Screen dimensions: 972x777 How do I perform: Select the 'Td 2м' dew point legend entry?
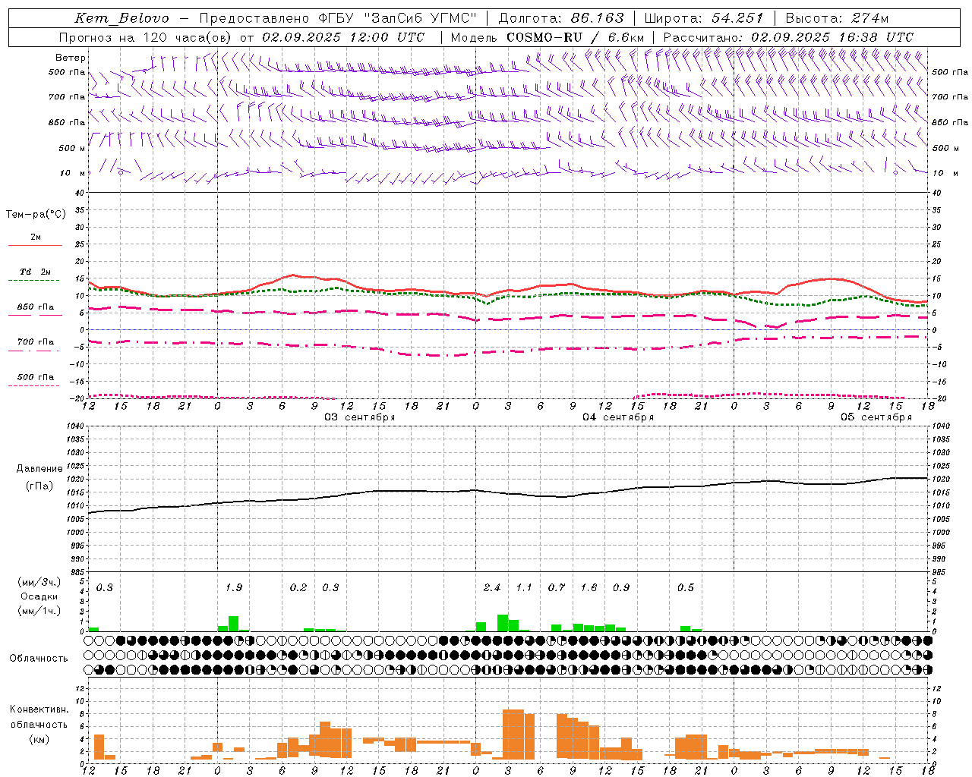pos(35,272)
